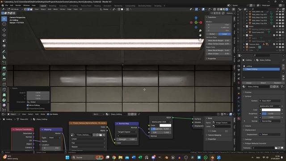286x161 pixels.
Task: Open Windows Start menu
Action: pyautogui.click(x=67, y=157)
